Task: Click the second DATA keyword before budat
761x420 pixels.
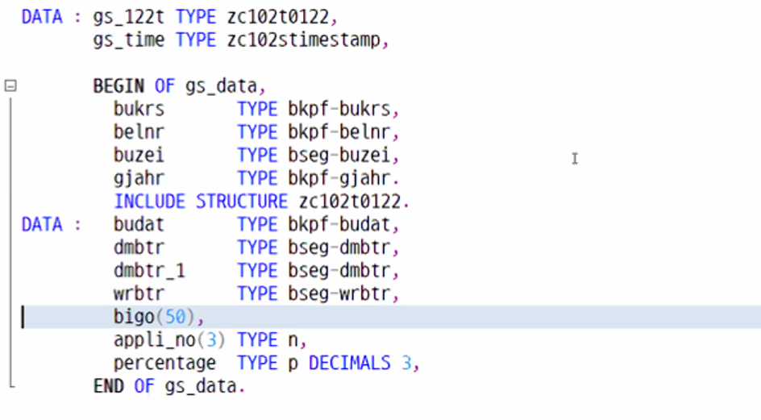Action: pyautogui.click(x=42, y=225)
